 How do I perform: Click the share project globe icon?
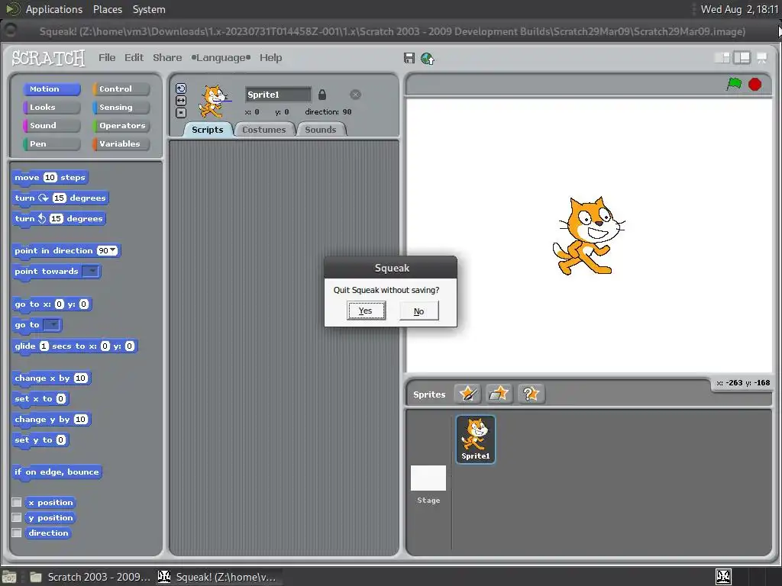[428, 59]
